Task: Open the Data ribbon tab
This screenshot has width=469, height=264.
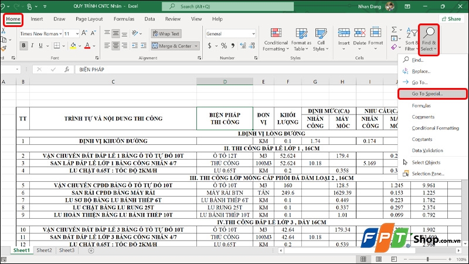Action: tap(149, 19)
